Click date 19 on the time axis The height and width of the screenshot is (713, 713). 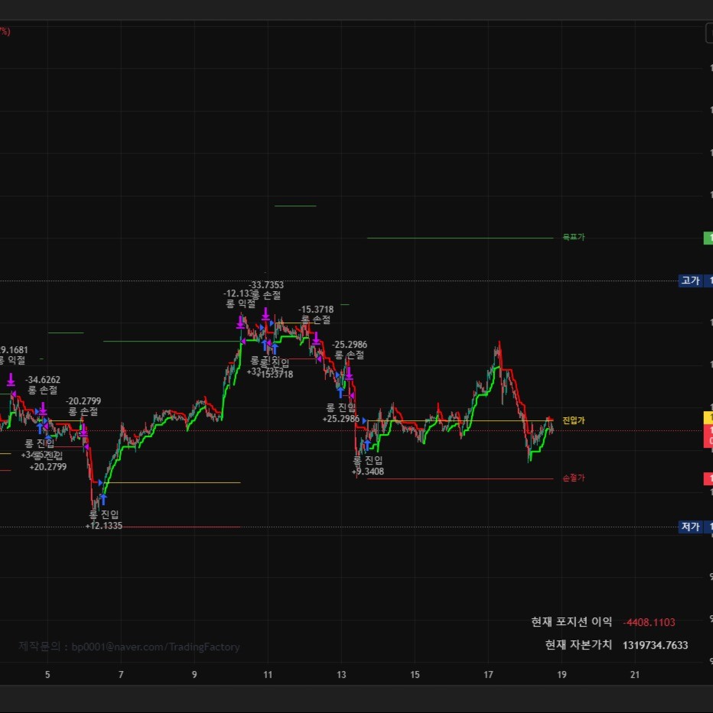[x=562, y=675]
